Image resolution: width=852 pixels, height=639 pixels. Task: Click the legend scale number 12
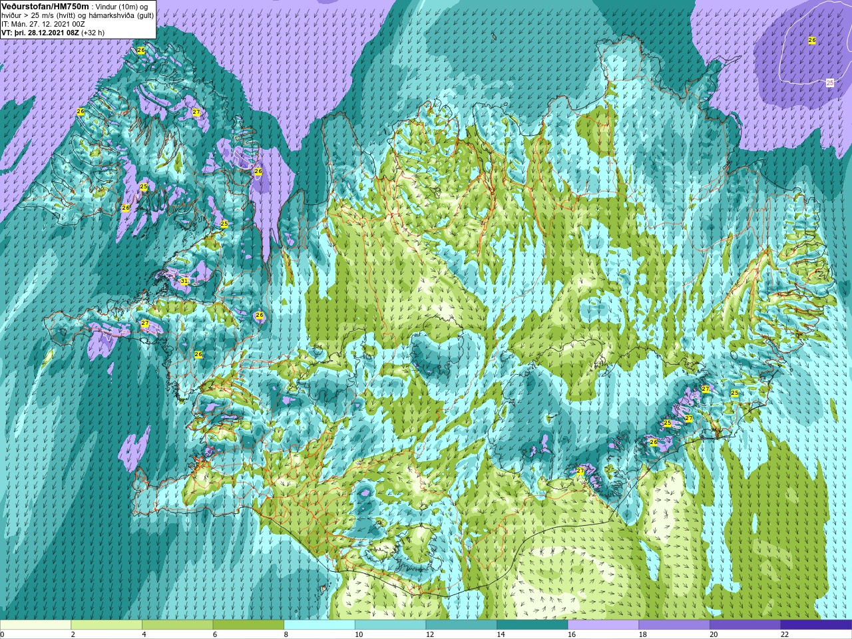[430, 634]
